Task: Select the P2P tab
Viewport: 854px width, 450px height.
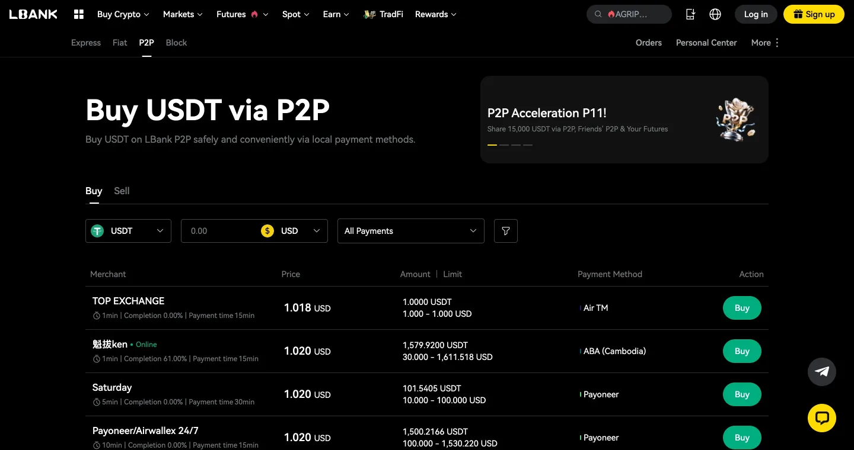Action: click(x=146, y=43)
